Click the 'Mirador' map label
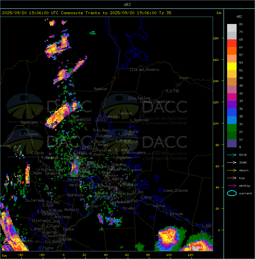The height and width of the screenshot is (259, 255). [x=129, y=208]
